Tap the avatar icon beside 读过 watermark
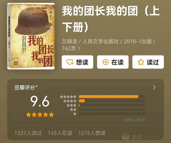Screen dimensions: 171x143 (126, 136)
